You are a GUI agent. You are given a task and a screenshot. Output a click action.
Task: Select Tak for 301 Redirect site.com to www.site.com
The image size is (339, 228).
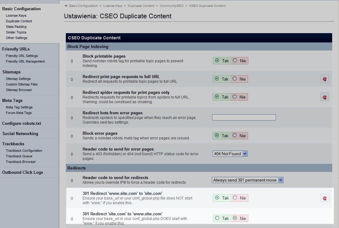(x=217, y=218)
